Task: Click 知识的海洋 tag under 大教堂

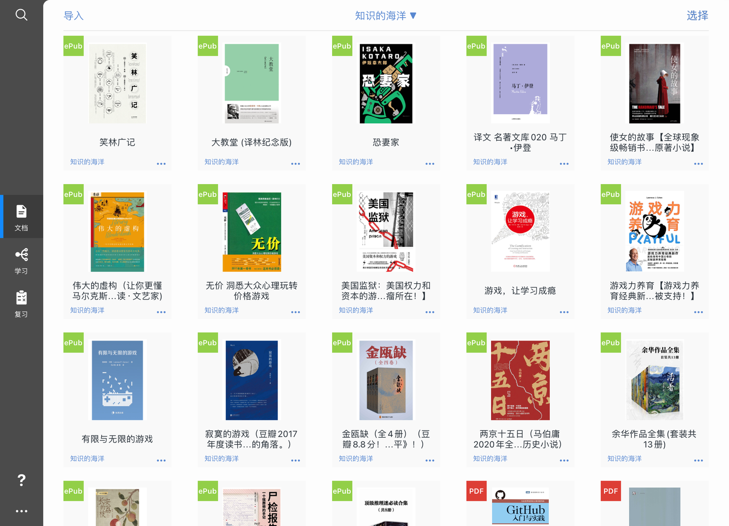Action: (x=221, y=162)
